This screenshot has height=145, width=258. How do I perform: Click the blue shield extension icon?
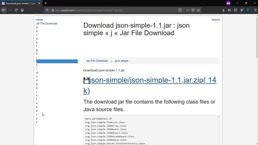[x=248, y=10]
